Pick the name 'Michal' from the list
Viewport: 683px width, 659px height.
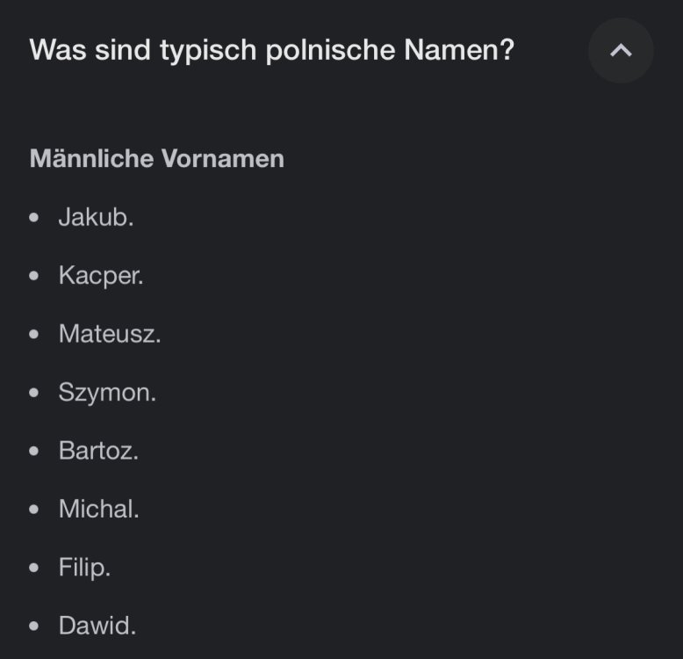(97, 509)
